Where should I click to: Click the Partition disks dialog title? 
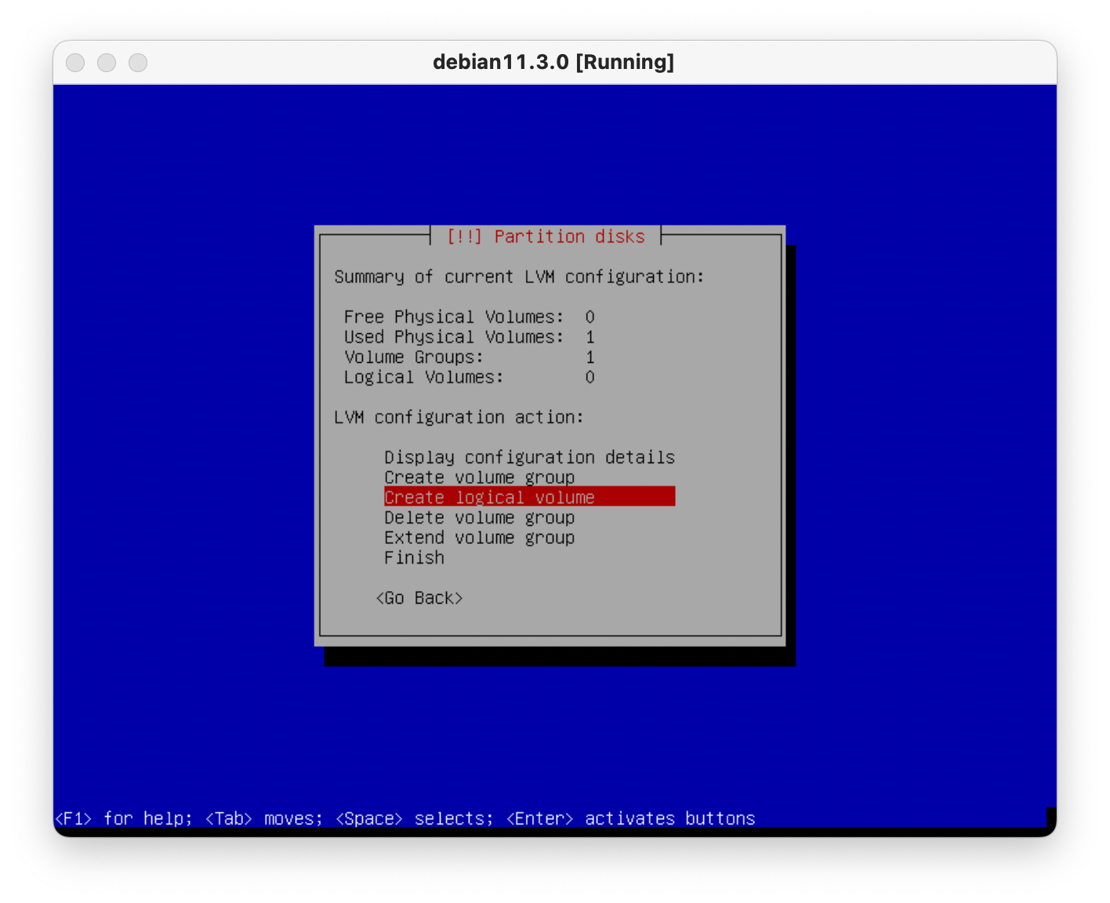tap(546, 237)
